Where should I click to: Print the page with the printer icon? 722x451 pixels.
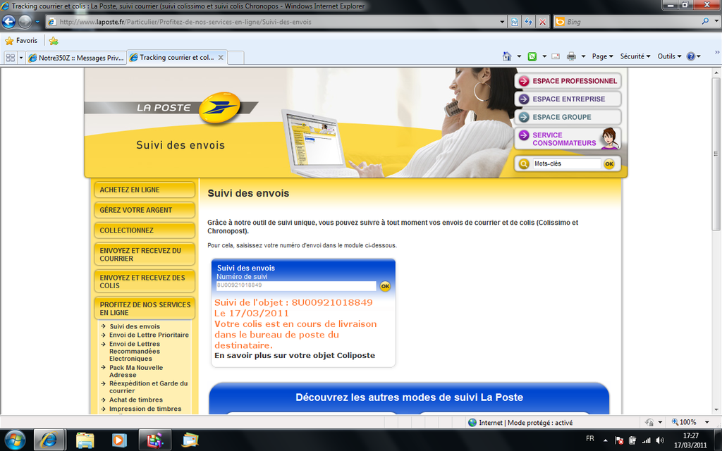[x=571, y=56]
